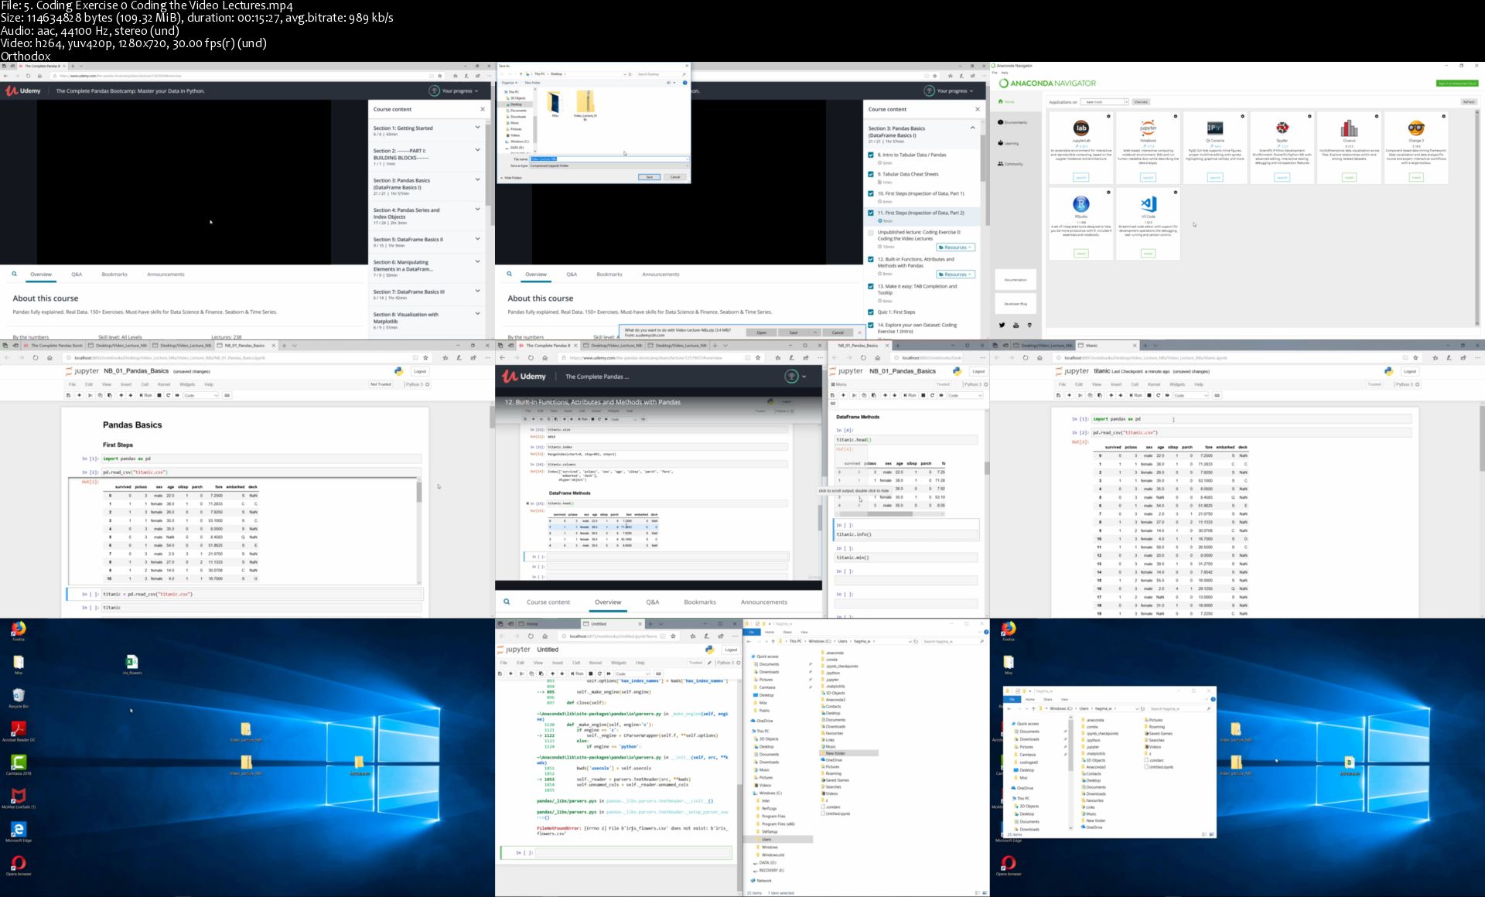
Task: Select Microsoft Edge icon beside iris_flowers desktop
Action: [x=19, y=831]
